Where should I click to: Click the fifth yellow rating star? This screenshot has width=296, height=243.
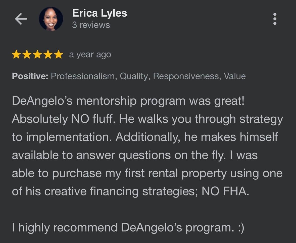coord(59,55)
